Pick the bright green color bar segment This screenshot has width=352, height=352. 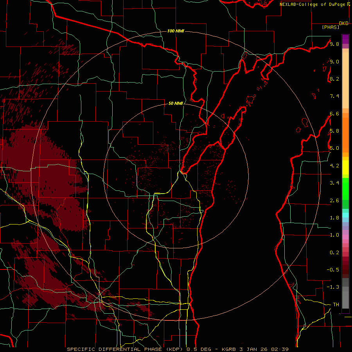coord(345,189)
